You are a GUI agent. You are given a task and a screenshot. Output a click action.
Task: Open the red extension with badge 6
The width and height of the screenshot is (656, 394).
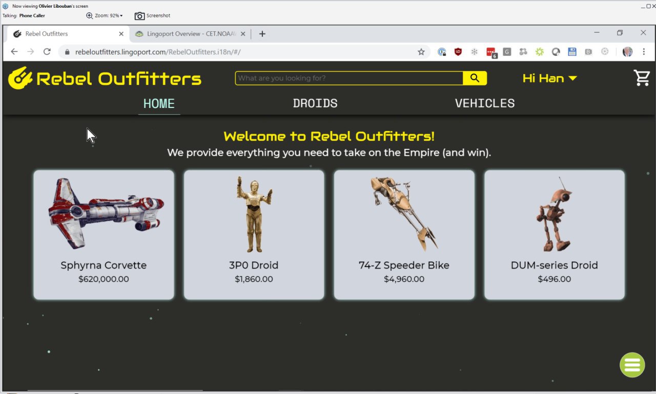(x=491, y=52)
